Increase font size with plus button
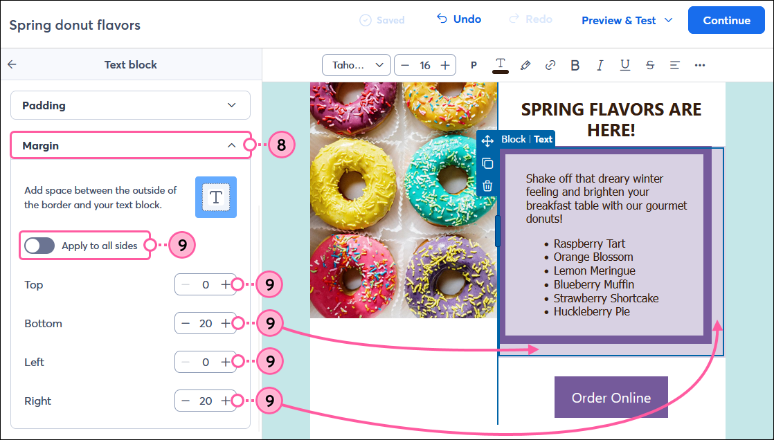This screenshot has height=440, width=774. (444, 65)
